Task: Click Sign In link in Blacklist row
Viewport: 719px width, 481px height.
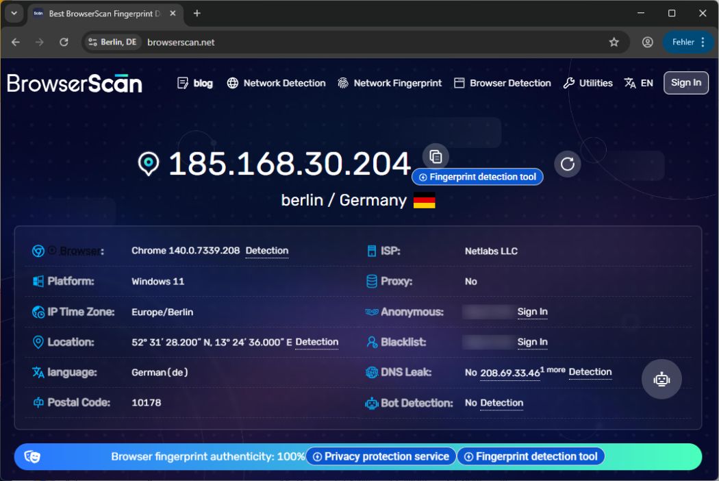Action: click(532, 342)
